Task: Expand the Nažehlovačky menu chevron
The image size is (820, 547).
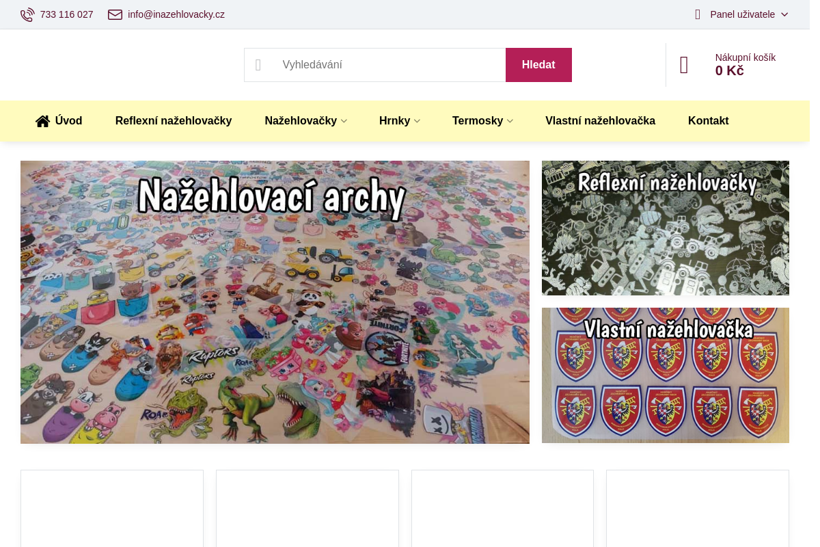Action: coord(344,121)
